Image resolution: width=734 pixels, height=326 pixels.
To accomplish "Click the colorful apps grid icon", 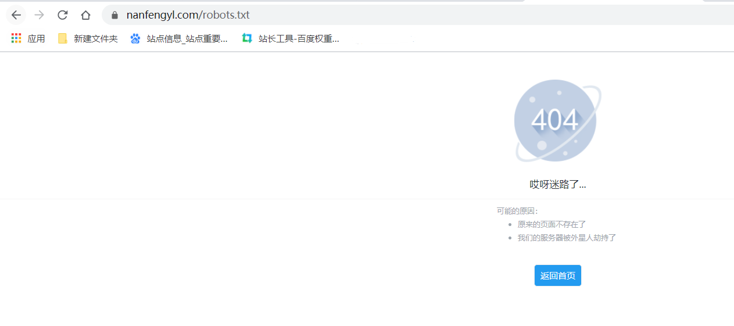I will tap(16, 38).
